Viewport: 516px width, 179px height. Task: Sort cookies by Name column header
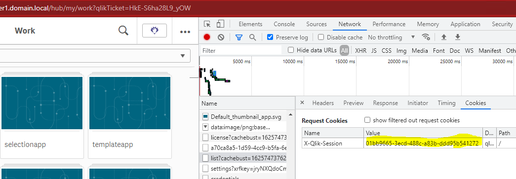(x=333, y=133)
